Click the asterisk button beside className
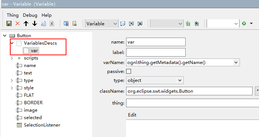The height and width of the screenshot is (137, 259). pos(258,91)
